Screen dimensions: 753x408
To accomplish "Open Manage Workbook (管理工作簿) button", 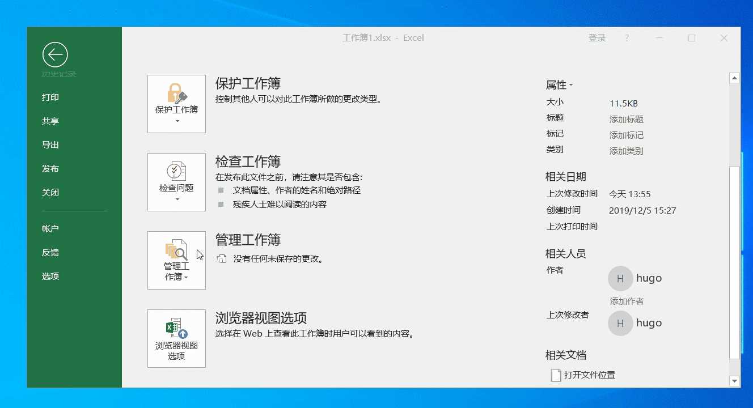I will click(176, 260).
